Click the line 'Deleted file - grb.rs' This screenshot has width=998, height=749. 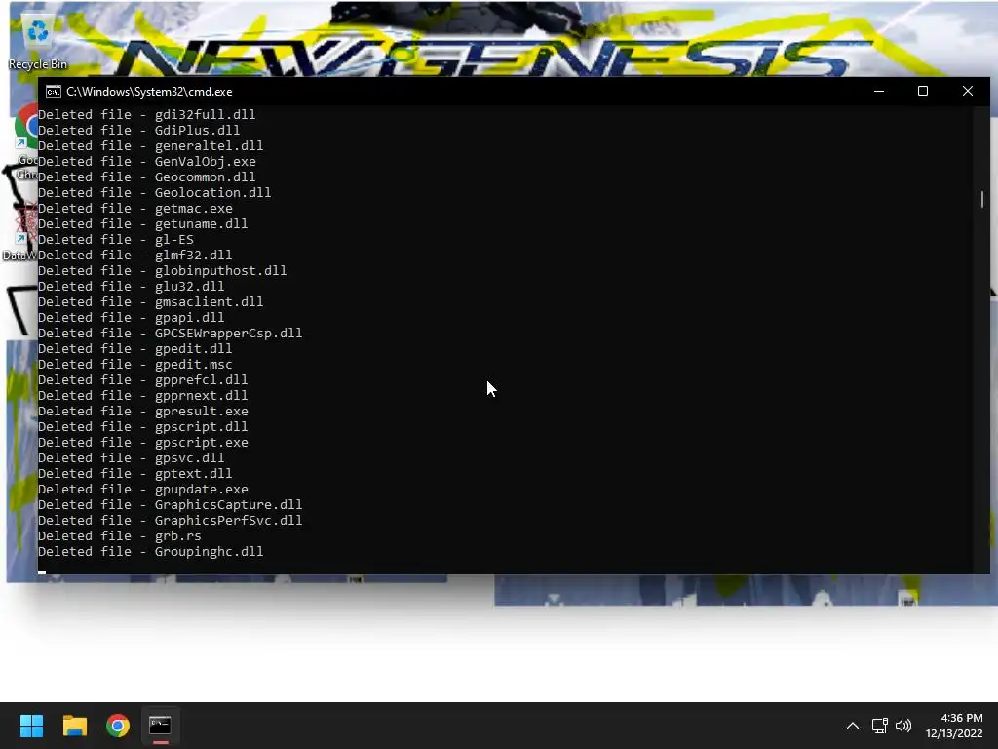(120, 535)
